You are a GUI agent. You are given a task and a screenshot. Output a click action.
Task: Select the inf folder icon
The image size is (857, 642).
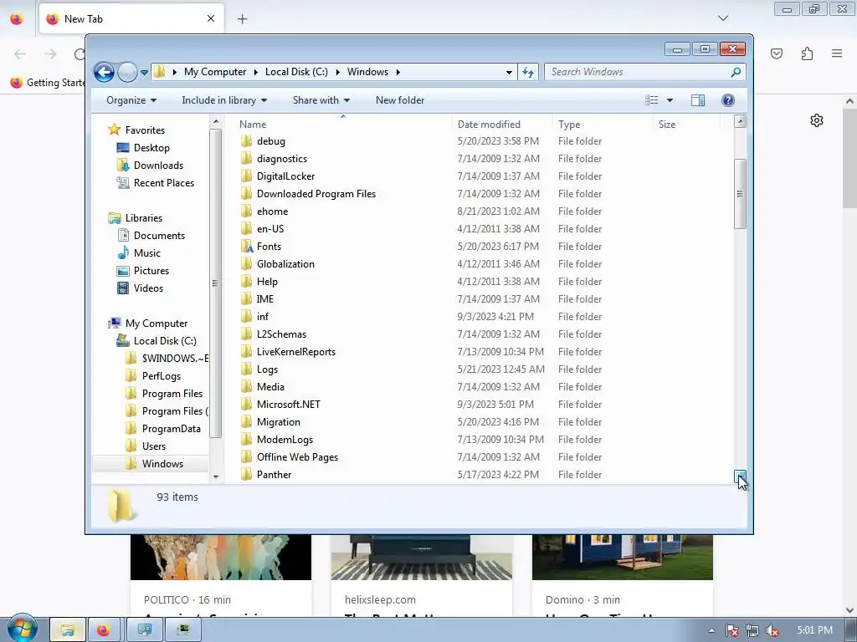(x=247, y=317)
